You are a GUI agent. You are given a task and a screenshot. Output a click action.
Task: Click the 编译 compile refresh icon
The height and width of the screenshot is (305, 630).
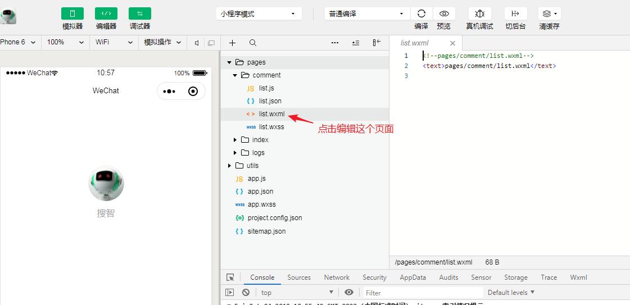[x=421, y=13]
